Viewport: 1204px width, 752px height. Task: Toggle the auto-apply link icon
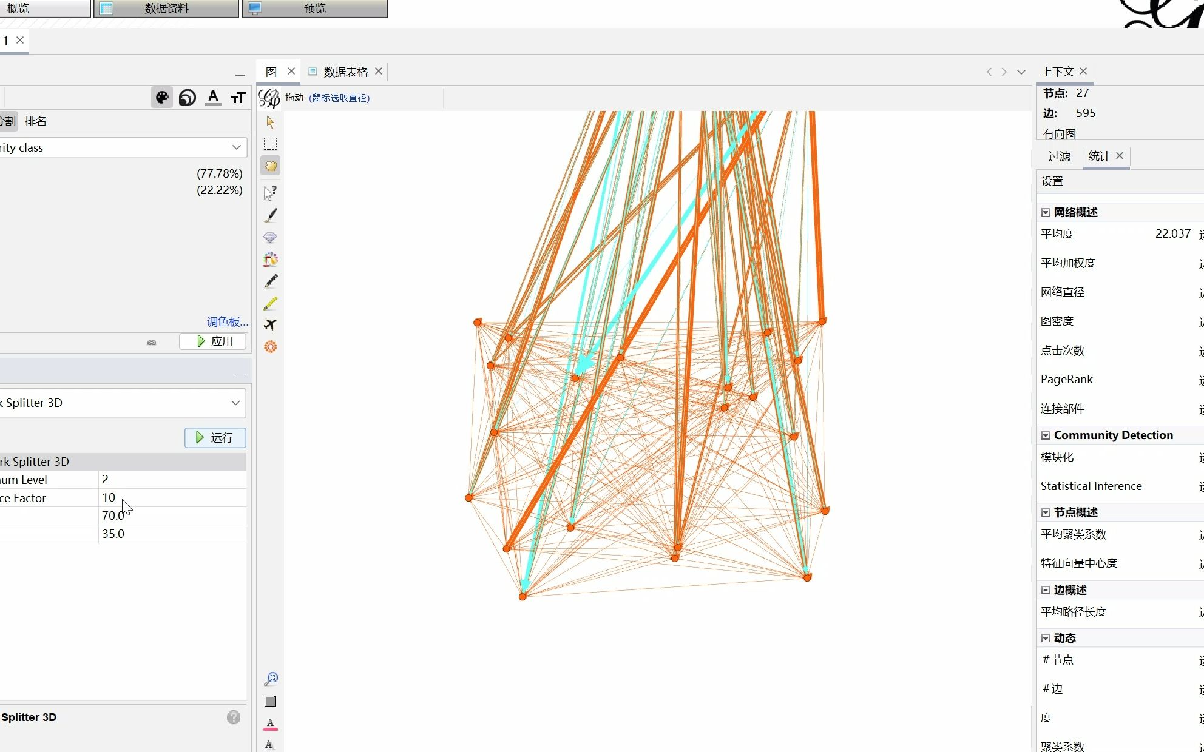152,343
